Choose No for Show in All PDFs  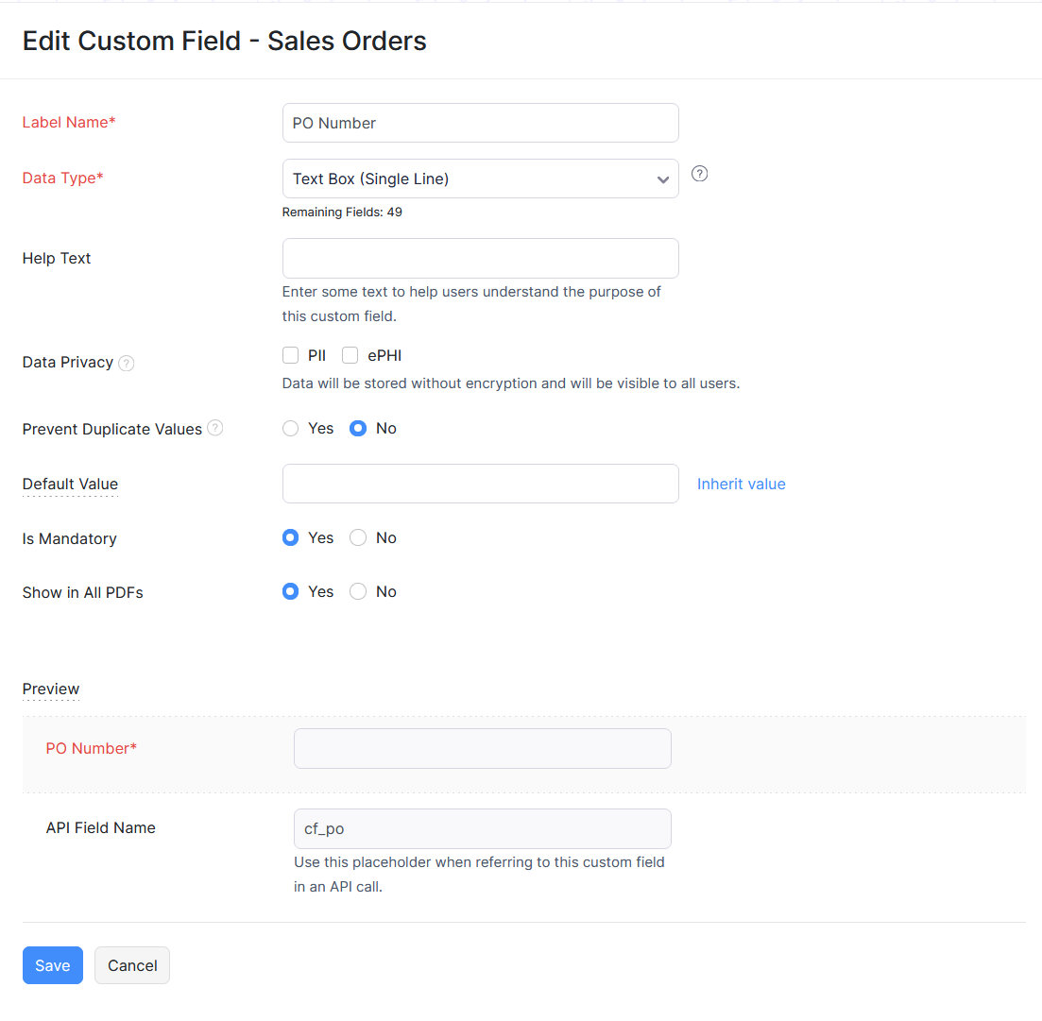pyautogui.click(x=358, y=592)
